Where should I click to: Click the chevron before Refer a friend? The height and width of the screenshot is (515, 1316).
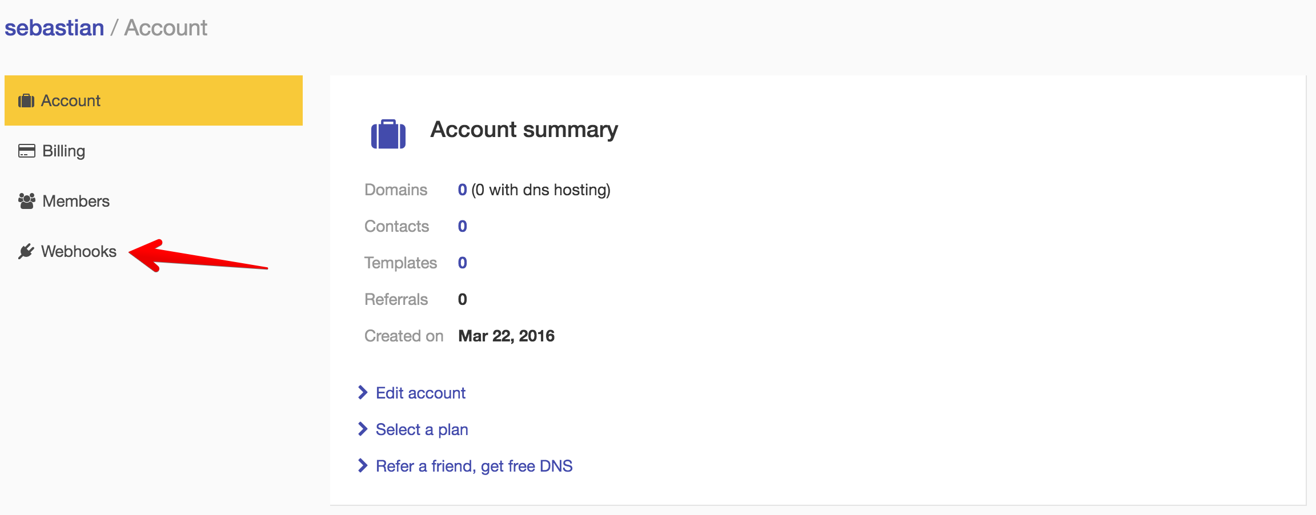pos(362,466)
